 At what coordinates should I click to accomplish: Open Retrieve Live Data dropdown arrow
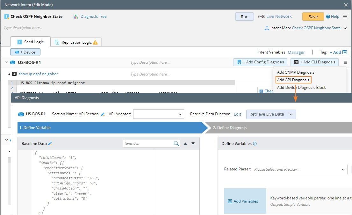tap(291, 114)
